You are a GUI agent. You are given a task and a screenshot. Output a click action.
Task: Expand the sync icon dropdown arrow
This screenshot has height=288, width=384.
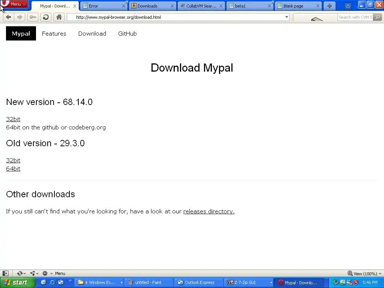[x=24, y=273]
